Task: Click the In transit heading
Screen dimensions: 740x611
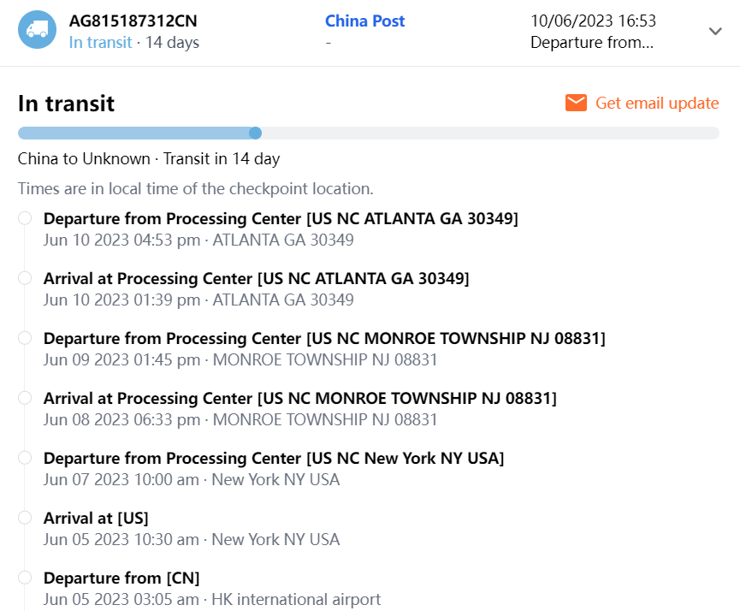Action: [x=66, y=104]
